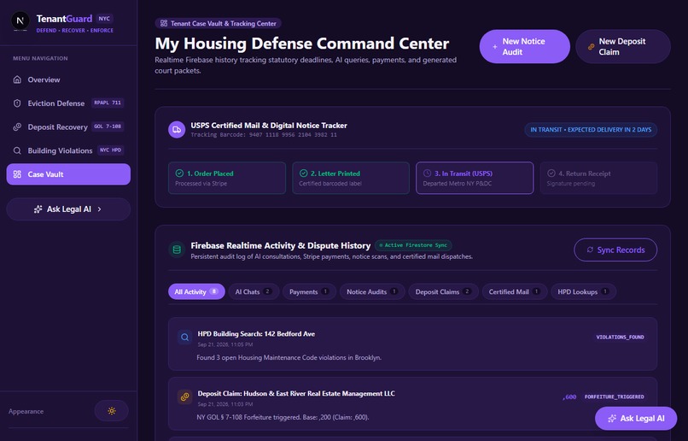
Task: Toggle appearance with the sun button
Action: pyautogui.click(x=112, y=411)
